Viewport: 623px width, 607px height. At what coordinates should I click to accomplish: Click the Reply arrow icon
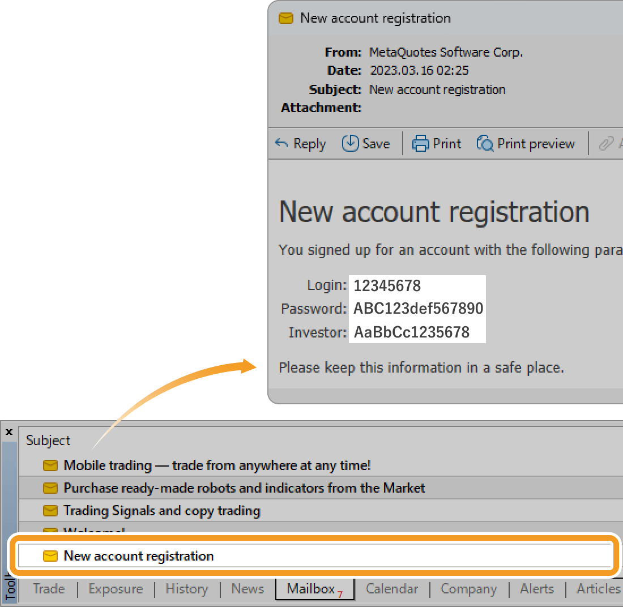(x=281, y=143)
